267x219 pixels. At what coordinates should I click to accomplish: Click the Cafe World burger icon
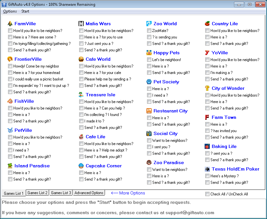81,59
